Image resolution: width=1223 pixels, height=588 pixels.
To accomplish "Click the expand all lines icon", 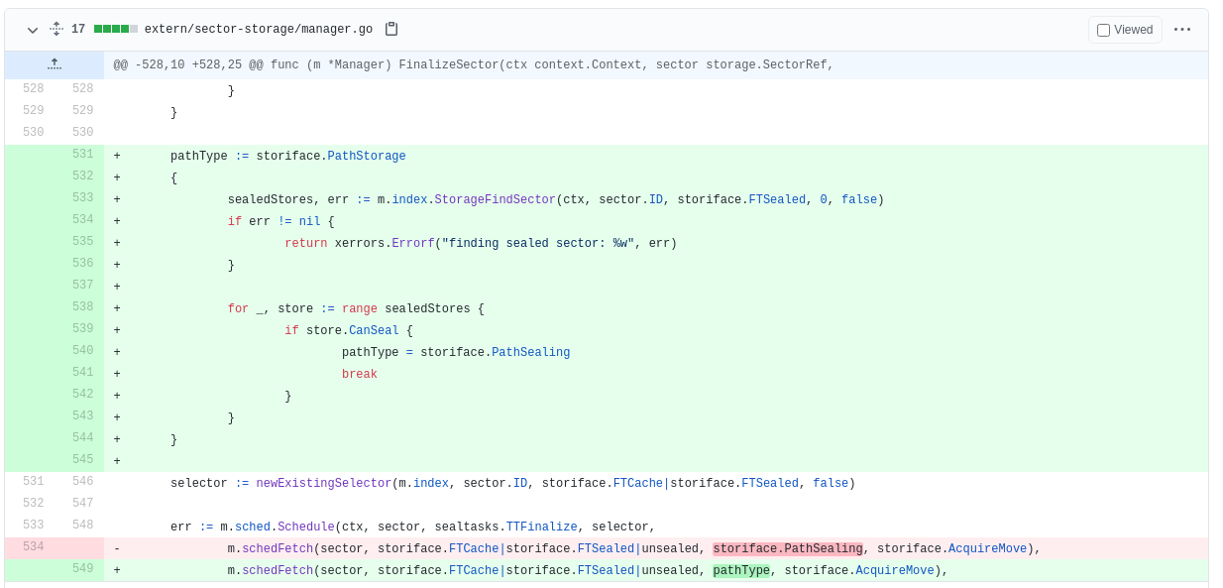I will 56,30.
